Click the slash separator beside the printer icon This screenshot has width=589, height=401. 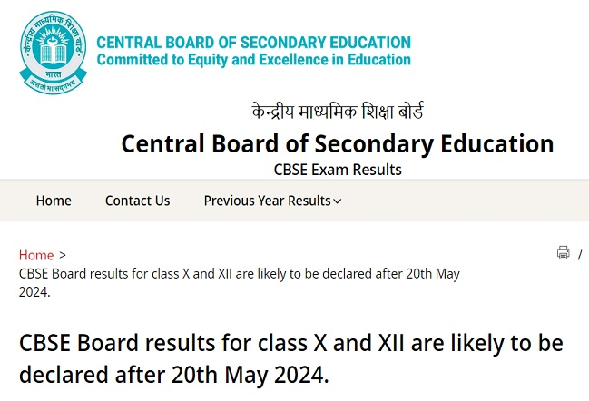(x=580, y=255)
